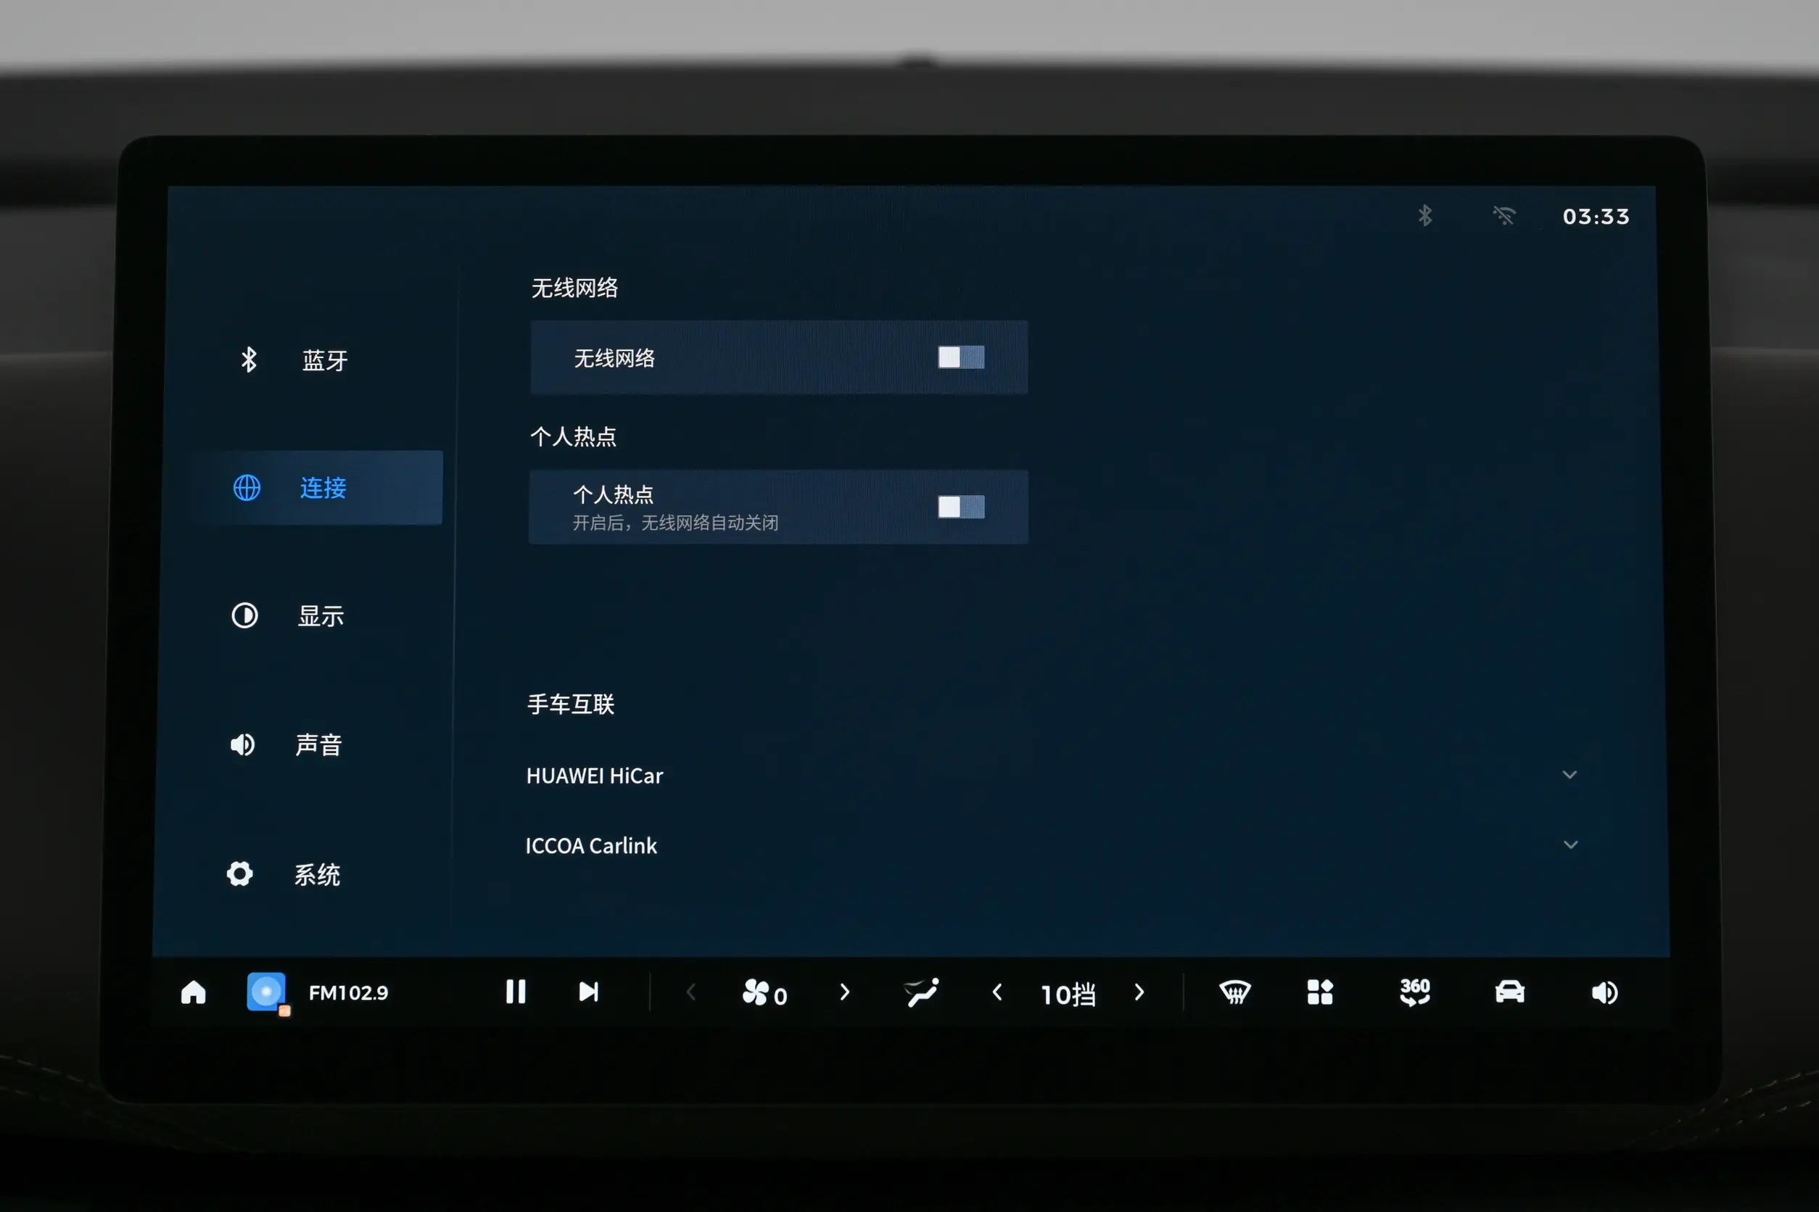Turn on windshield defrost icon

[x=1234, y=992]
